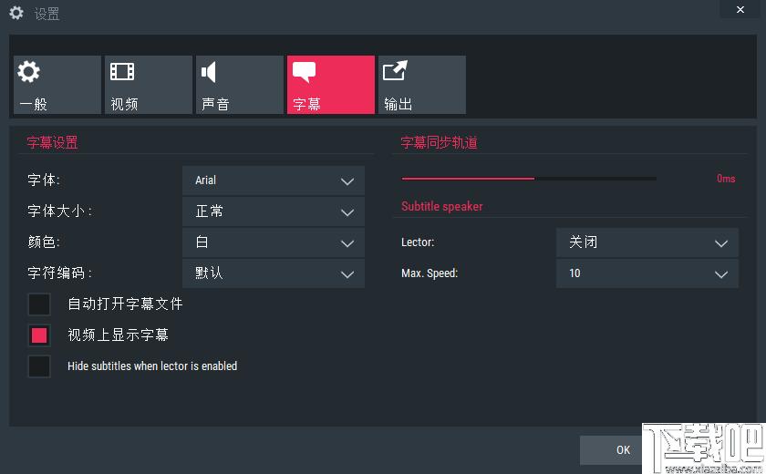The image size is (766, 474).
Task: Open the Max. Speed dropdown showing 10
Action: pyautogui.click(x=647, y=273)
